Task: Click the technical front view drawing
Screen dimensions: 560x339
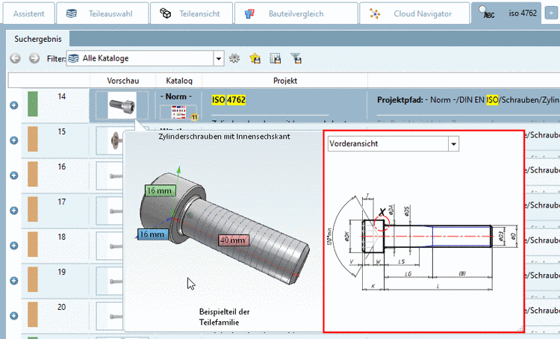Action: coord(423,243)
